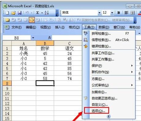Screen dimensions: 141x121
Task: Choose 共享工作区(D) menu entry
Action: (109, 53)
